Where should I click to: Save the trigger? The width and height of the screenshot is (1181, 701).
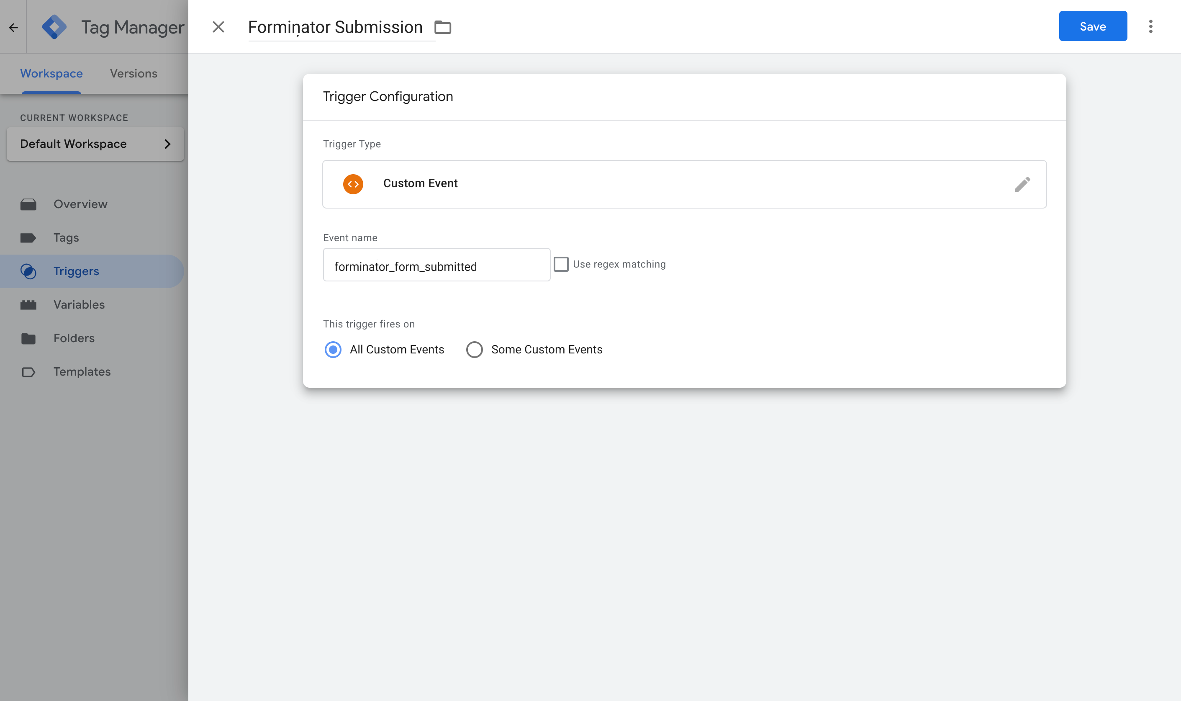[x=1093, y=26]
